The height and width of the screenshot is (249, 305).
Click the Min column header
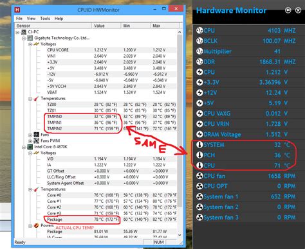click(x=136, y=26)
